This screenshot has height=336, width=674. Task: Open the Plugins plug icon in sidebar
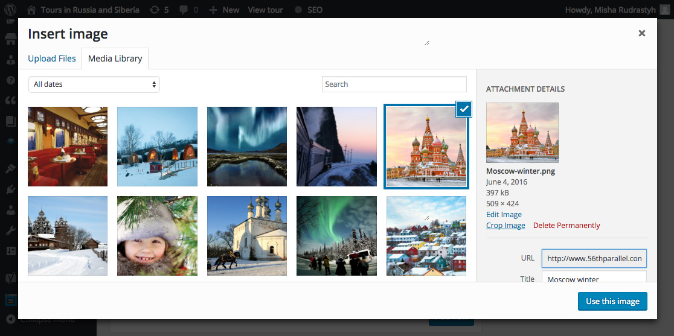(x=11, y=189)
